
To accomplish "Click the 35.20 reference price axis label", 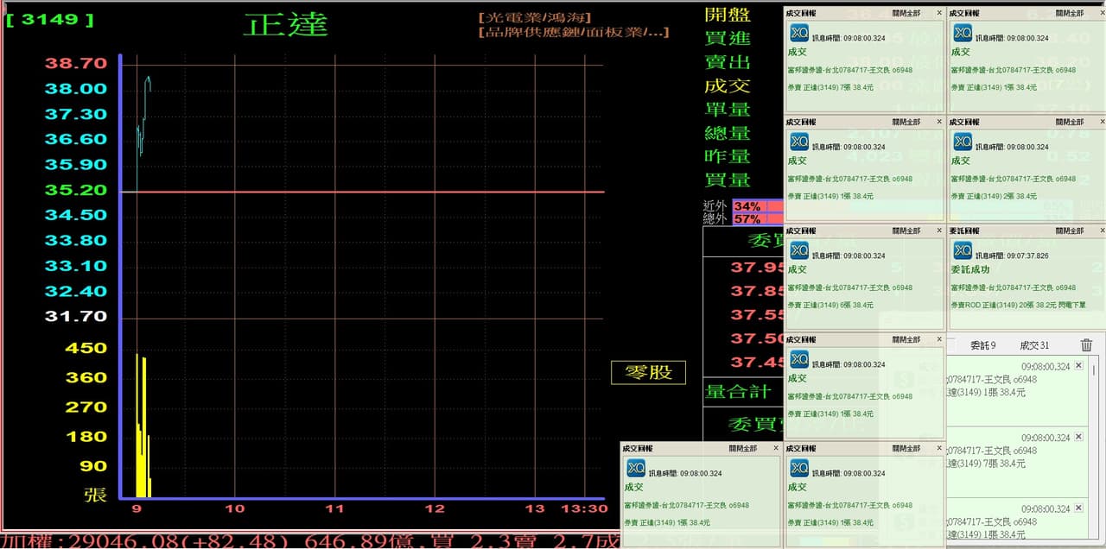I will point(76,190).
